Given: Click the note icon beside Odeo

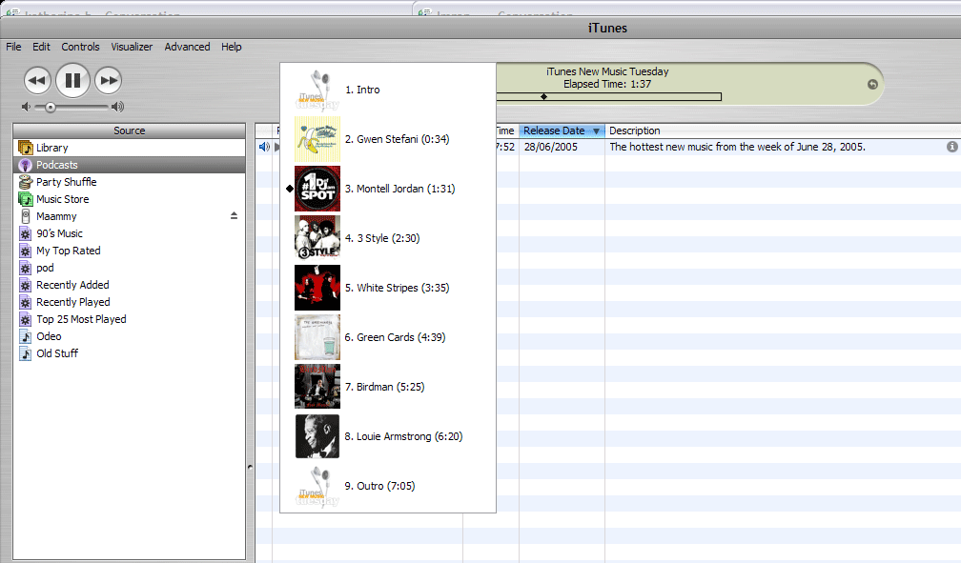Looking at the screenshot, I should [25, 336].
